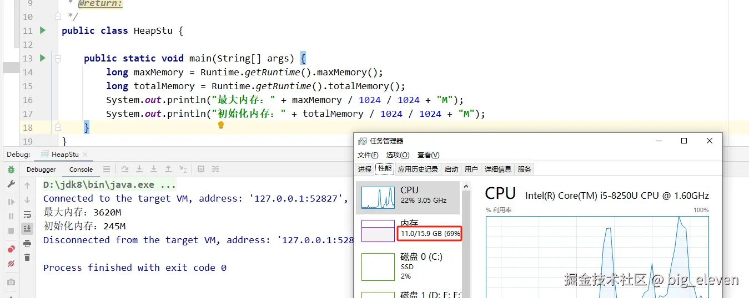
Task: Click the Pause Program icon
Action: click(x=11, y=217)
